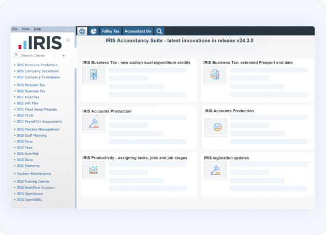Open IRIS Elements

[28, 166]
